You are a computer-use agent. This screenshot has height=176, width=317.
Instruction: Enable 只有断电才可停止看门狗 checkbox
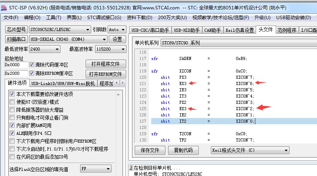click(x=12, y=118)
